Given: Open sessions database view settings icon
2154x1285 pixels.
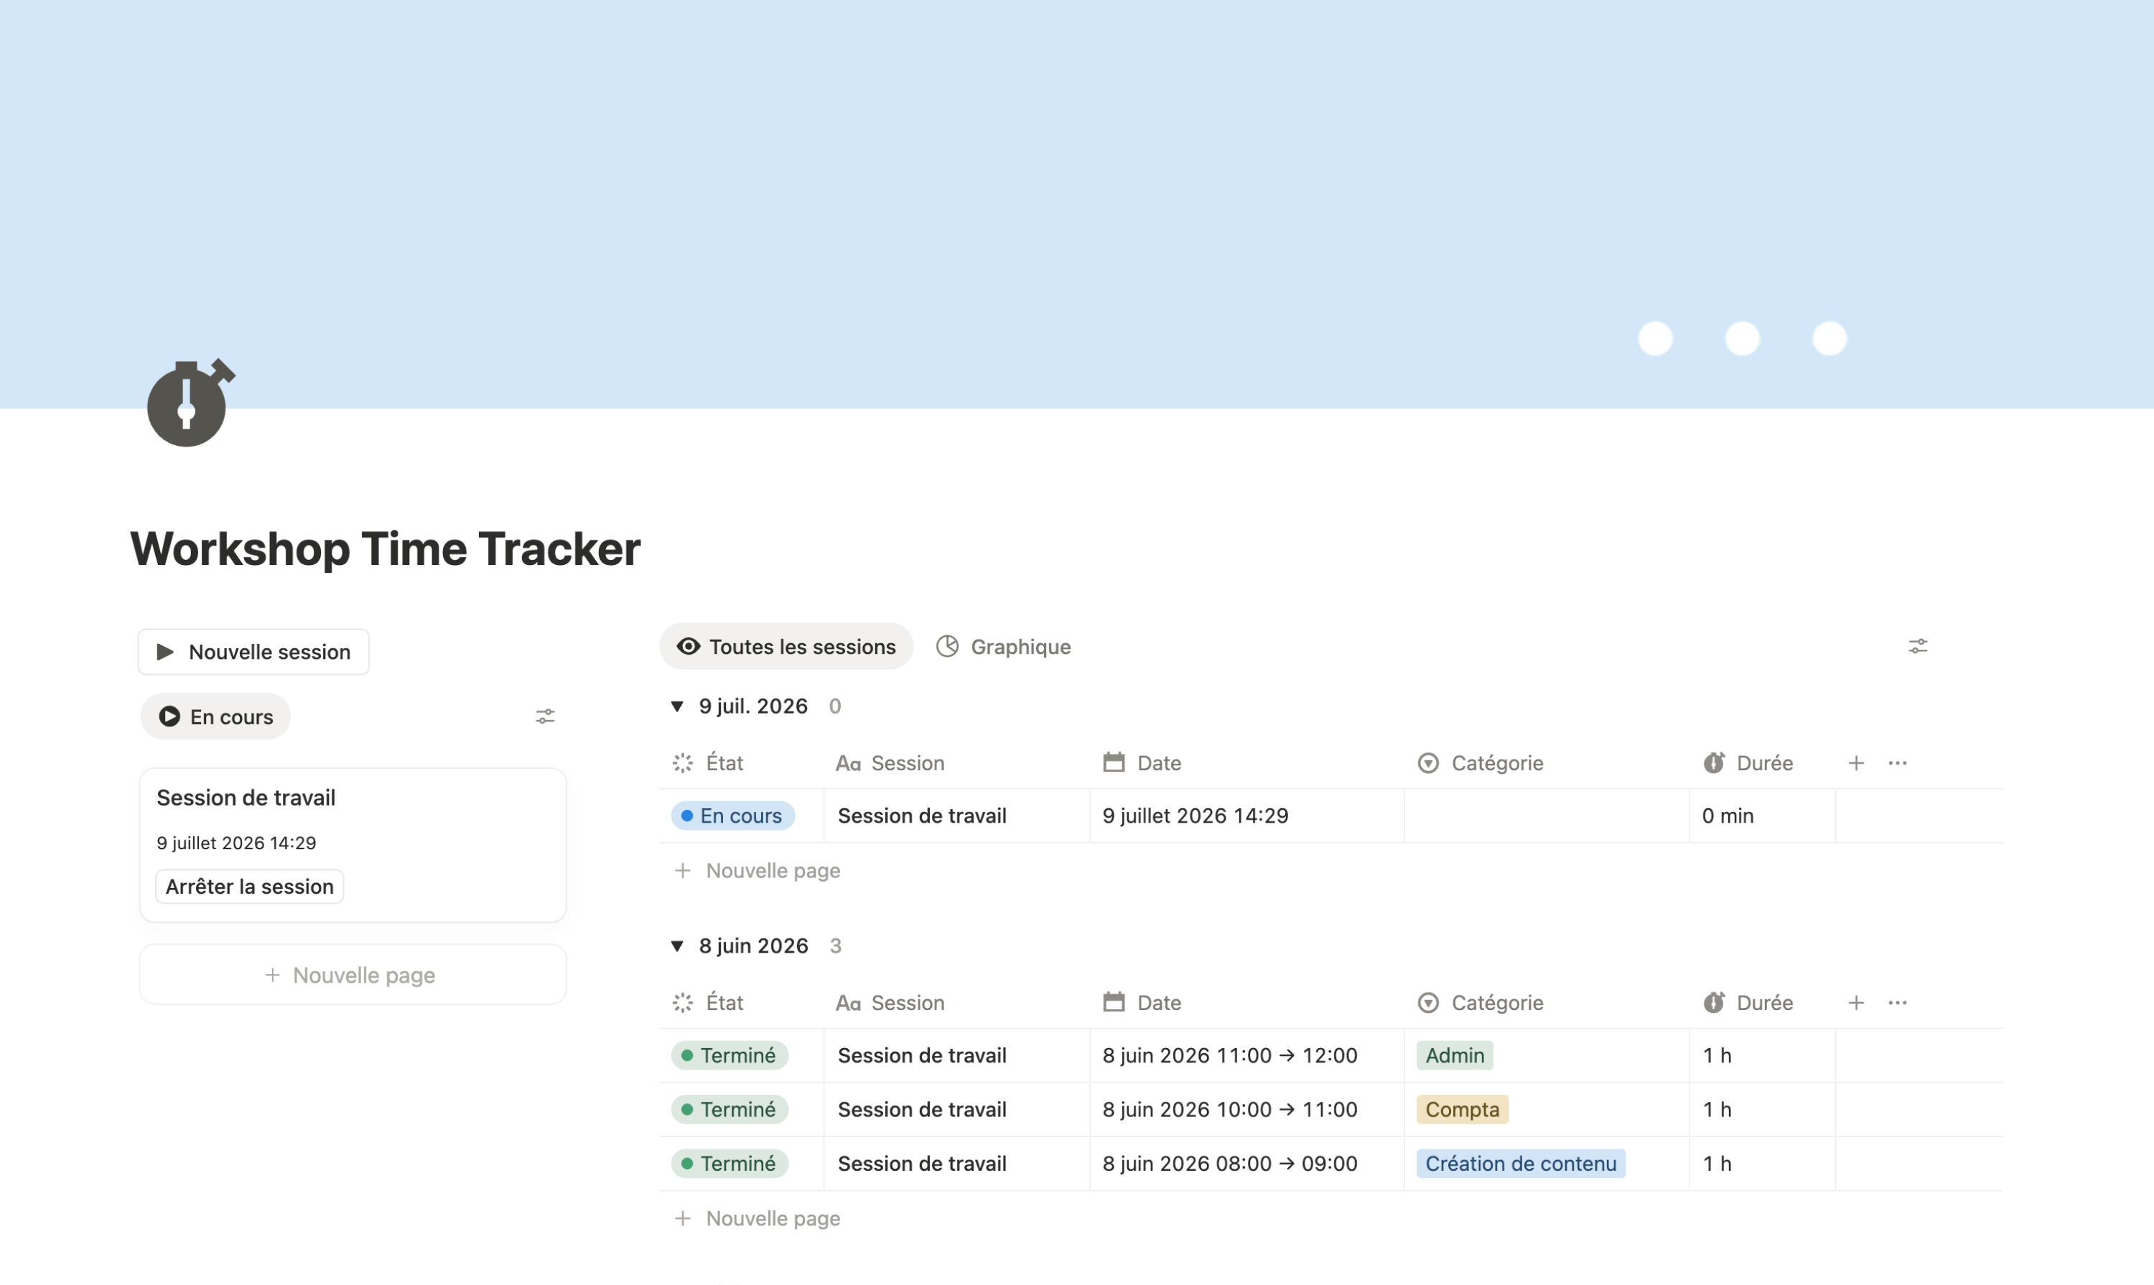Looking at the screenshot, I should coord(1918,647).
